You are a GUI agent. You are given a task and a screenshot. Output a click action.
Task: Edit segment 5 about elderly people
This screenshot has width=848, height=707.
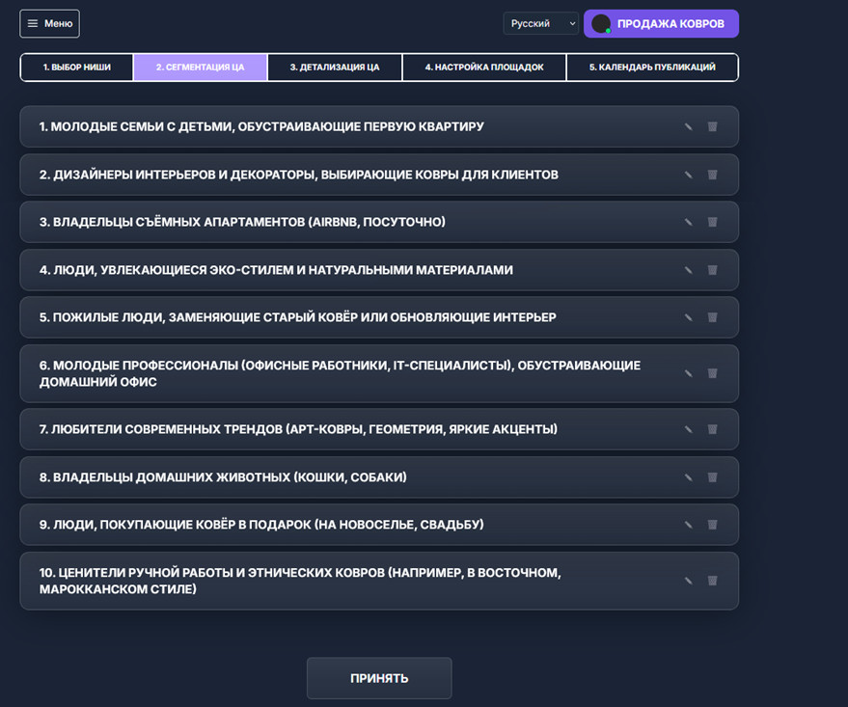click(x=689, y=317)
